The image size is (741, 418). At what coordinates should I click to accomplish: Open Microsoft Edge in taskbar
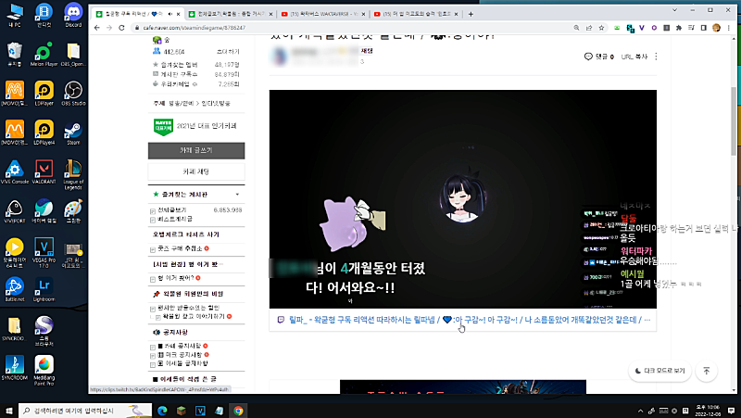coord(162,411)
